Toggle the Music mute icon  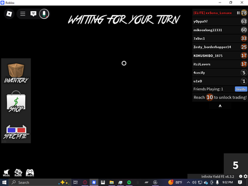(x=6, y=173)
